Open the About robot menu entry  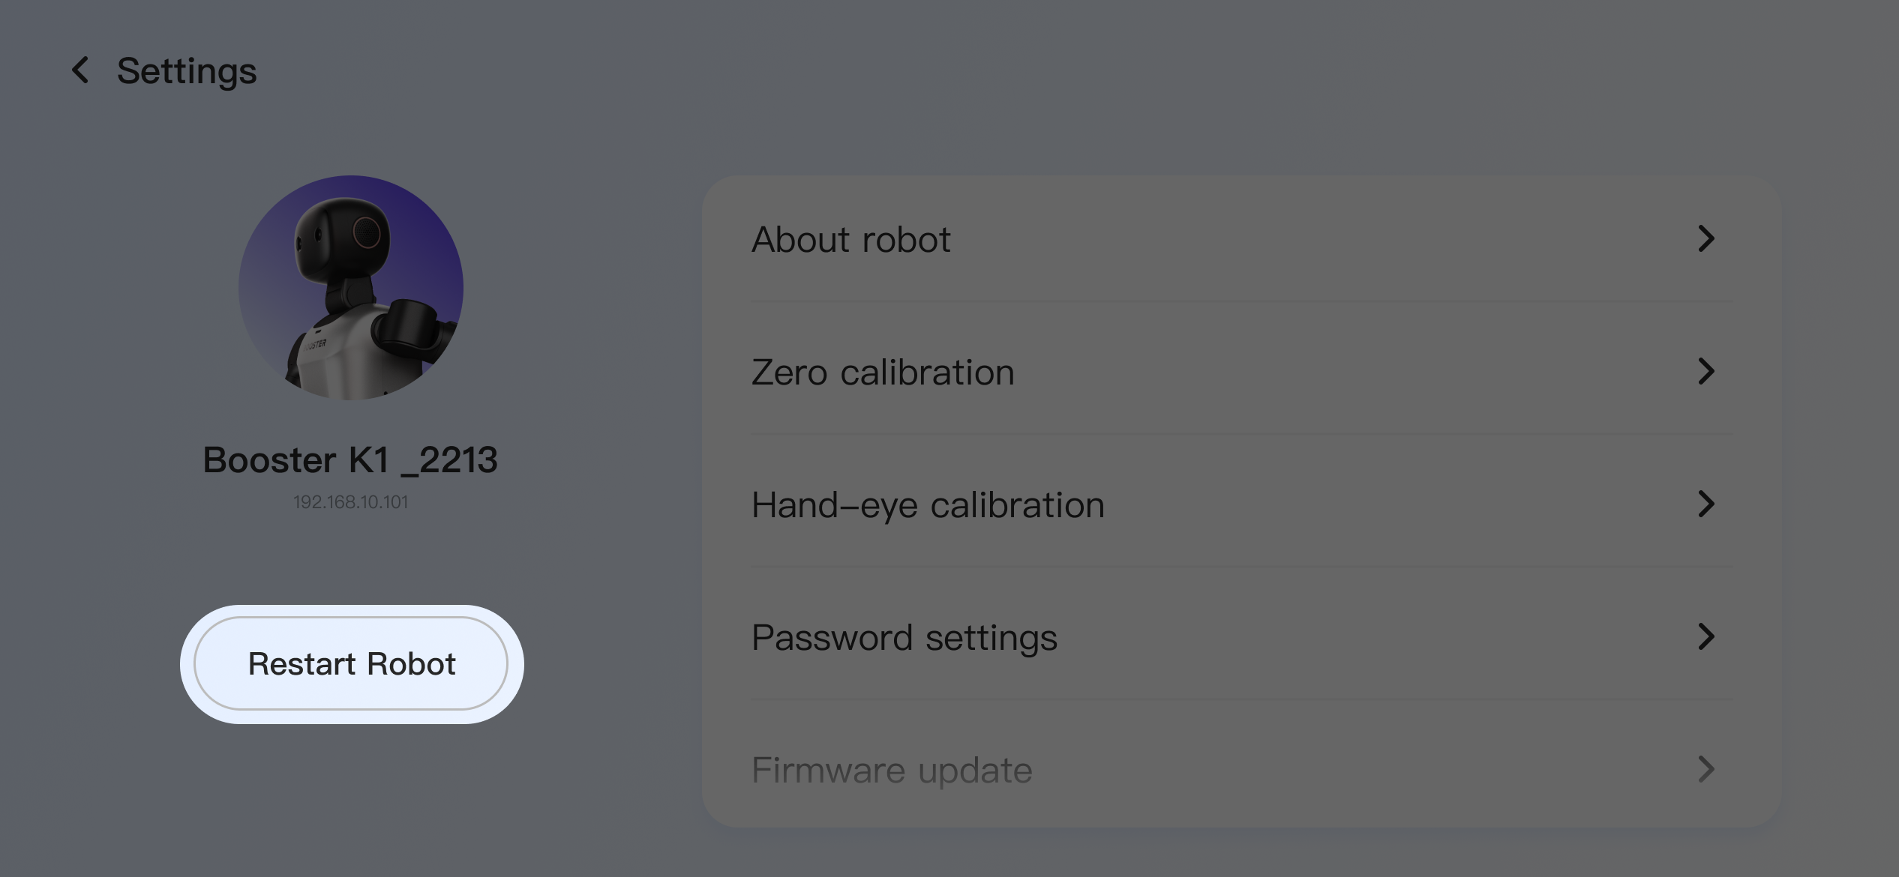tap(1241, 240)
